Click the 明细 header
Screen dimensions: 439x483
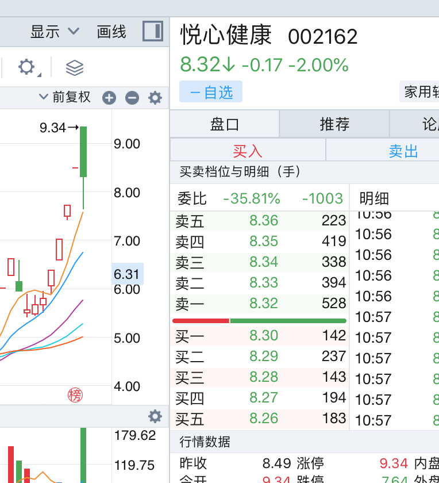tap(374, 198)
